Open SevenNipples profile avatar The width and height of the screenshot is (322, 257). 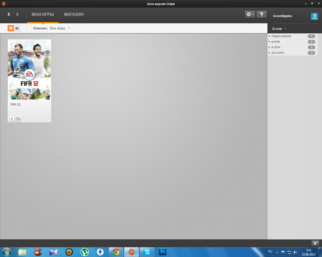click(314, 16)
